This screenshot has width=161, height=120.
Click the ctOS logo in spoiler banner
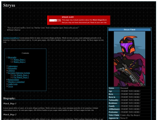pyautogui.click(x=55, y=20)
